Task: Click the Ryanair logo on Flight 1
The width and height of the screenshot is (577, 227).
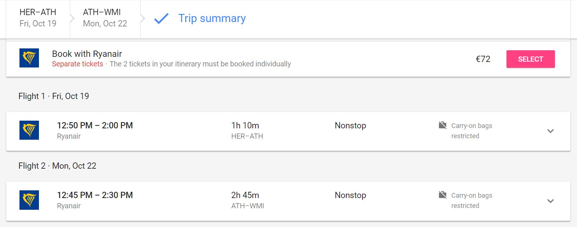Action: tap(29, 130)
